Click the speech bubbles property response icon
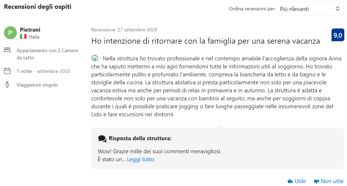The image size is (347, 186). click(102, 139)
